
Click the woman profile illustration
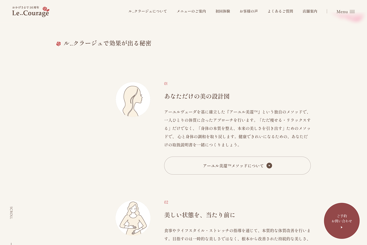[x=133, y=99]
